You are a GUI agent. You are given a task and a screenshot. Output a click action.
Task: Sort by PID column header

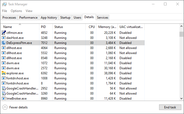pos(43,27)
